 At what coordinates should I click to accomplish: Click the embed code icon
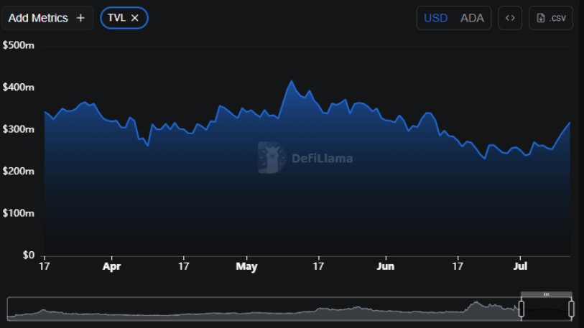point(510,18)
